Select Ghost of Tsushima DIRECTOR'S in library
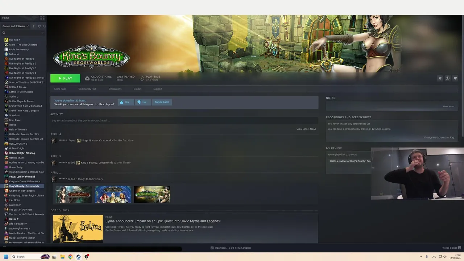464x261 pixels. 24,82
